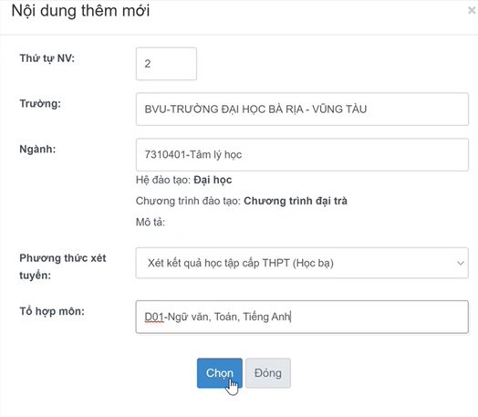Click the Mô tả description line

point(151,222)
